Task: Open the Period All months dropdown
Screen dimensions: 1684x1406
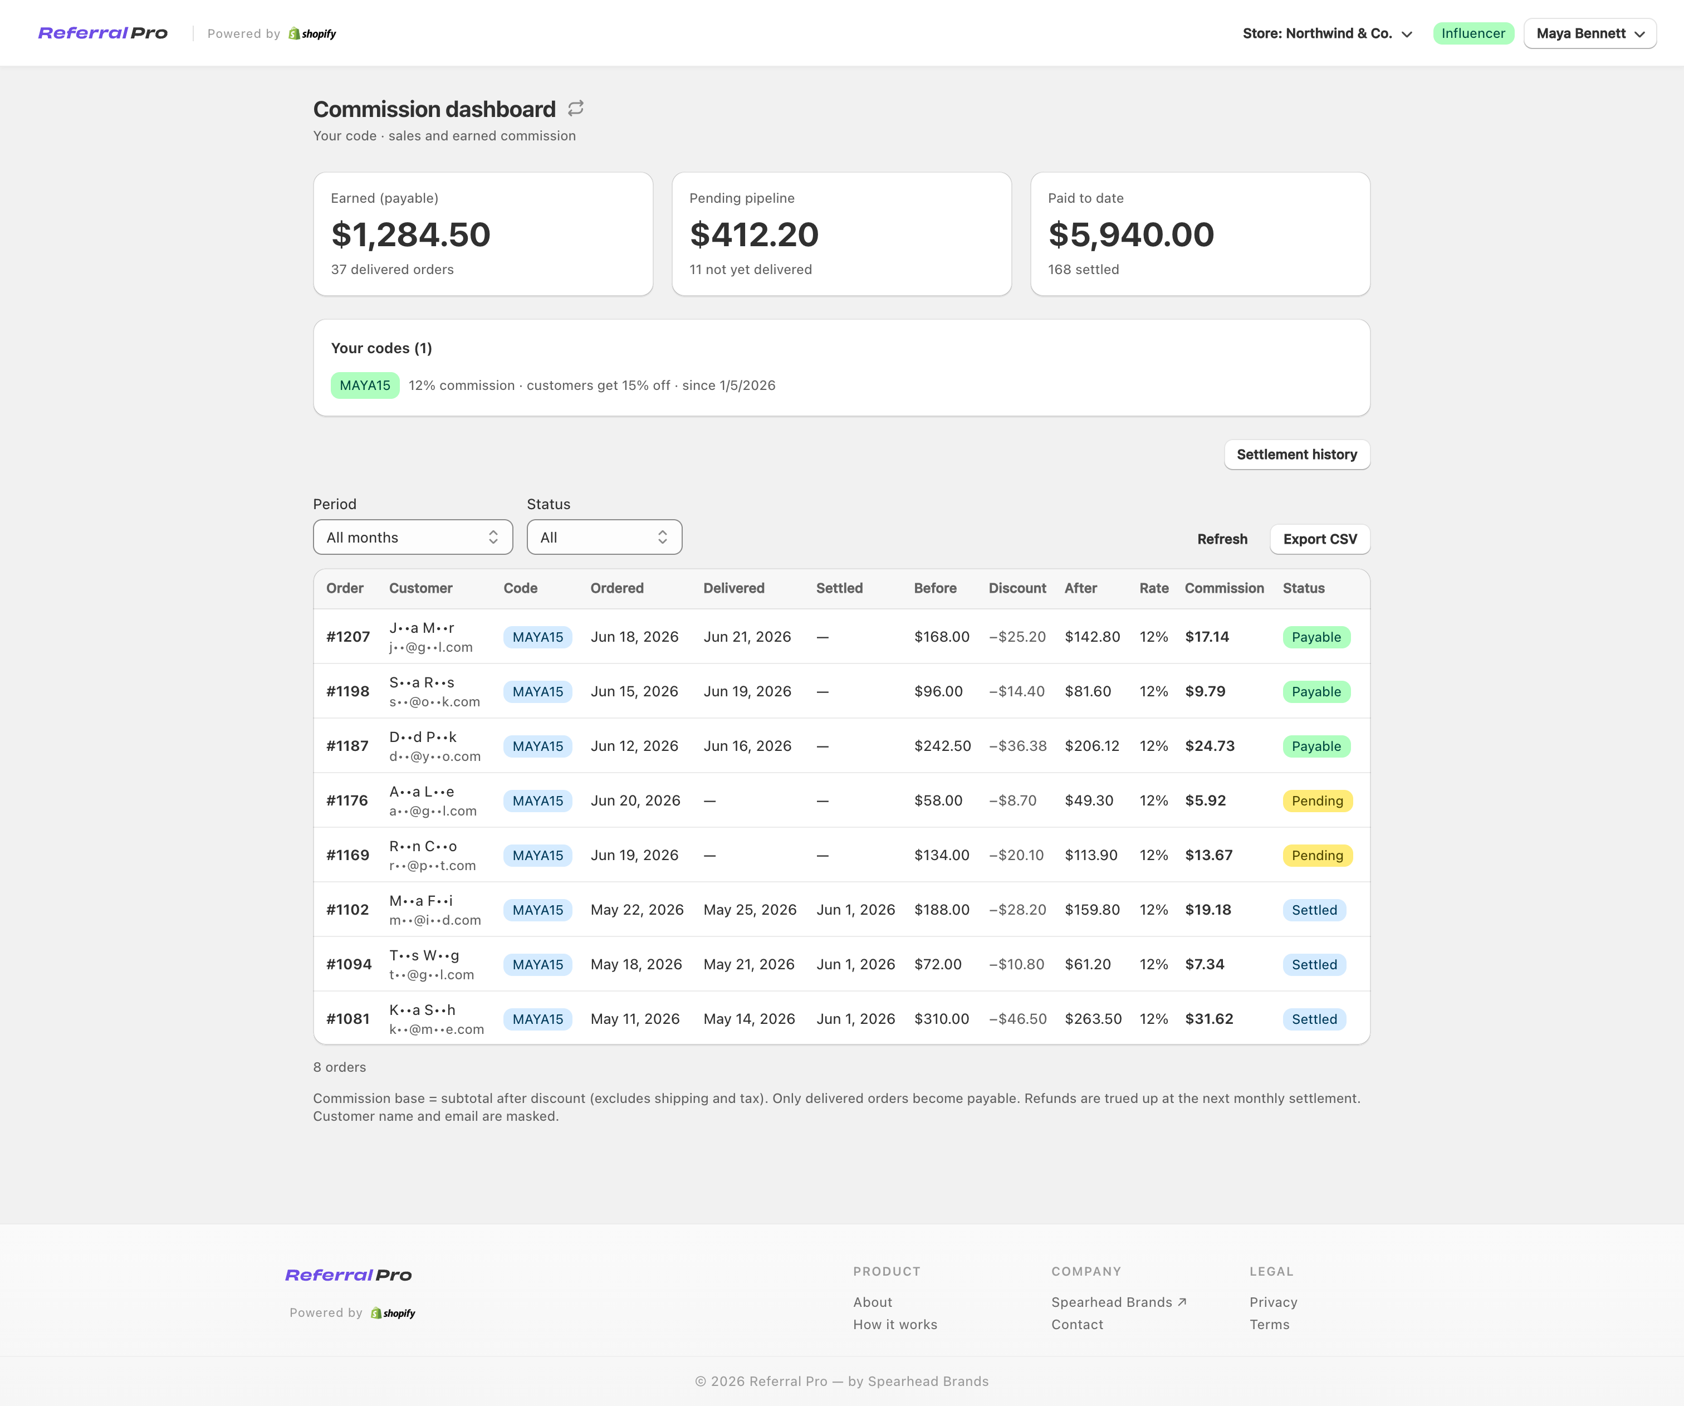Action: point(413,538)
